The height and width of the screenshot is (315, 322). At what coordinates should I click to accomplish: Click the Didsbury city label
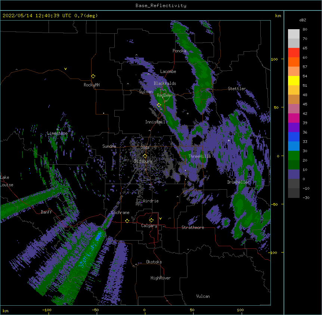coord(143,161)
